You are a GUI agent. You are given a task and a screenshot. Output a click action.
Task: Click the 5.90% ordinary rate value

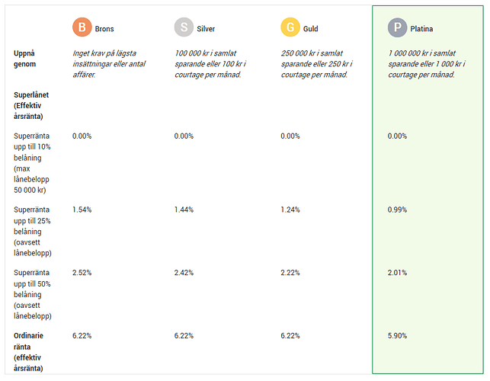coord(398,335)
